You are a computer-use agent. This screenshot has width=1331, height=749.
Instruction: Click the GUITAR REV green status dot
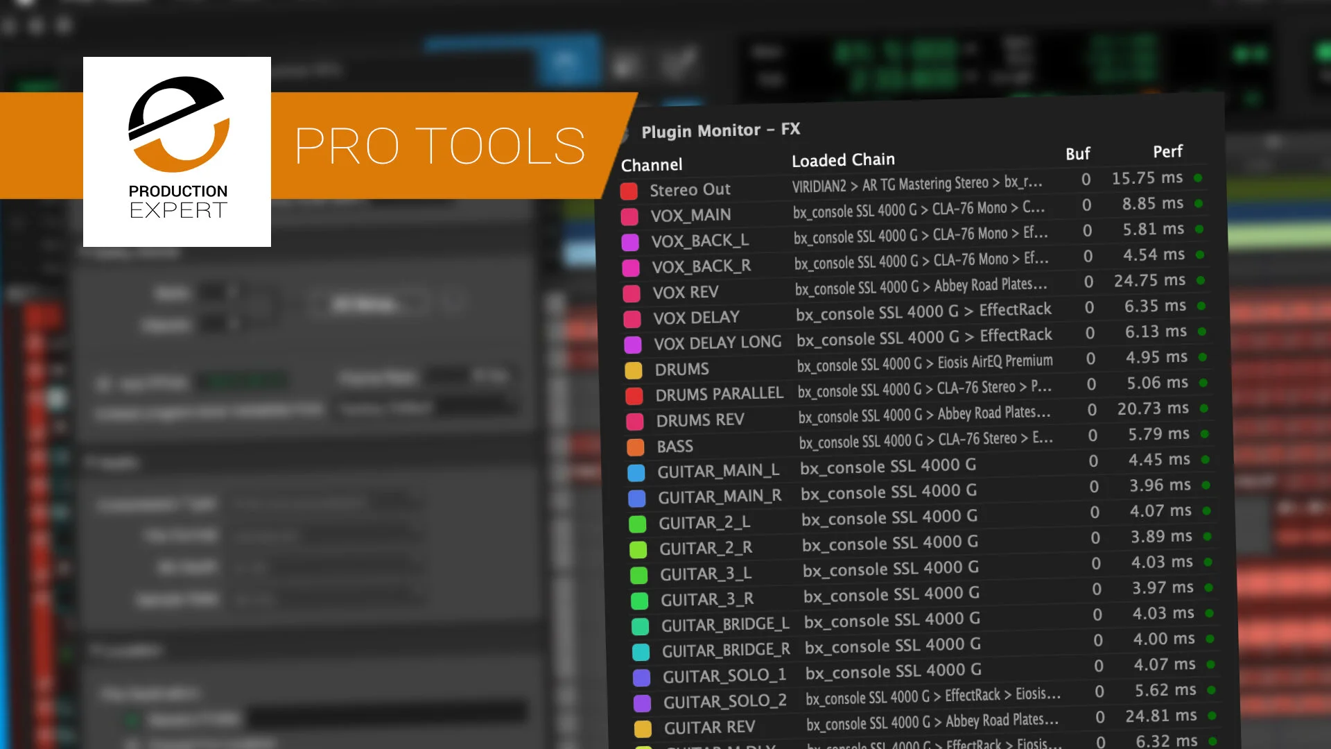click(x=1212, y=715)
